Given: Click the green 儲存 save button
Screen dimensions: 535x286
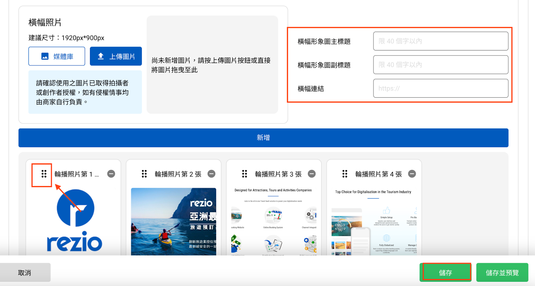Looking at the screenshot, I should pos(445,273).
